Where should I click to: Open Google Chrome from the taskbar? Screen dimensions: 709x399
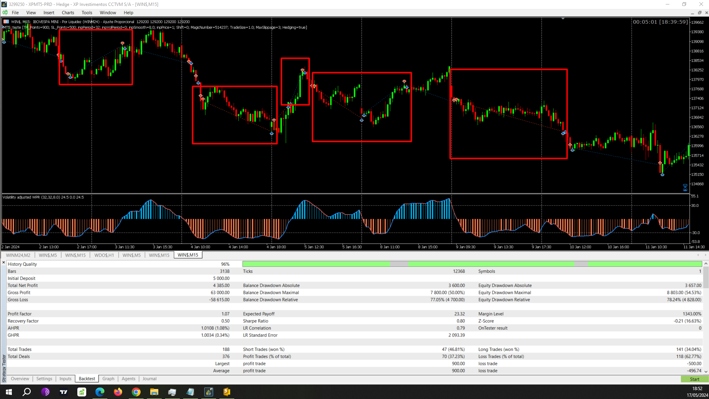click(136, 392)
